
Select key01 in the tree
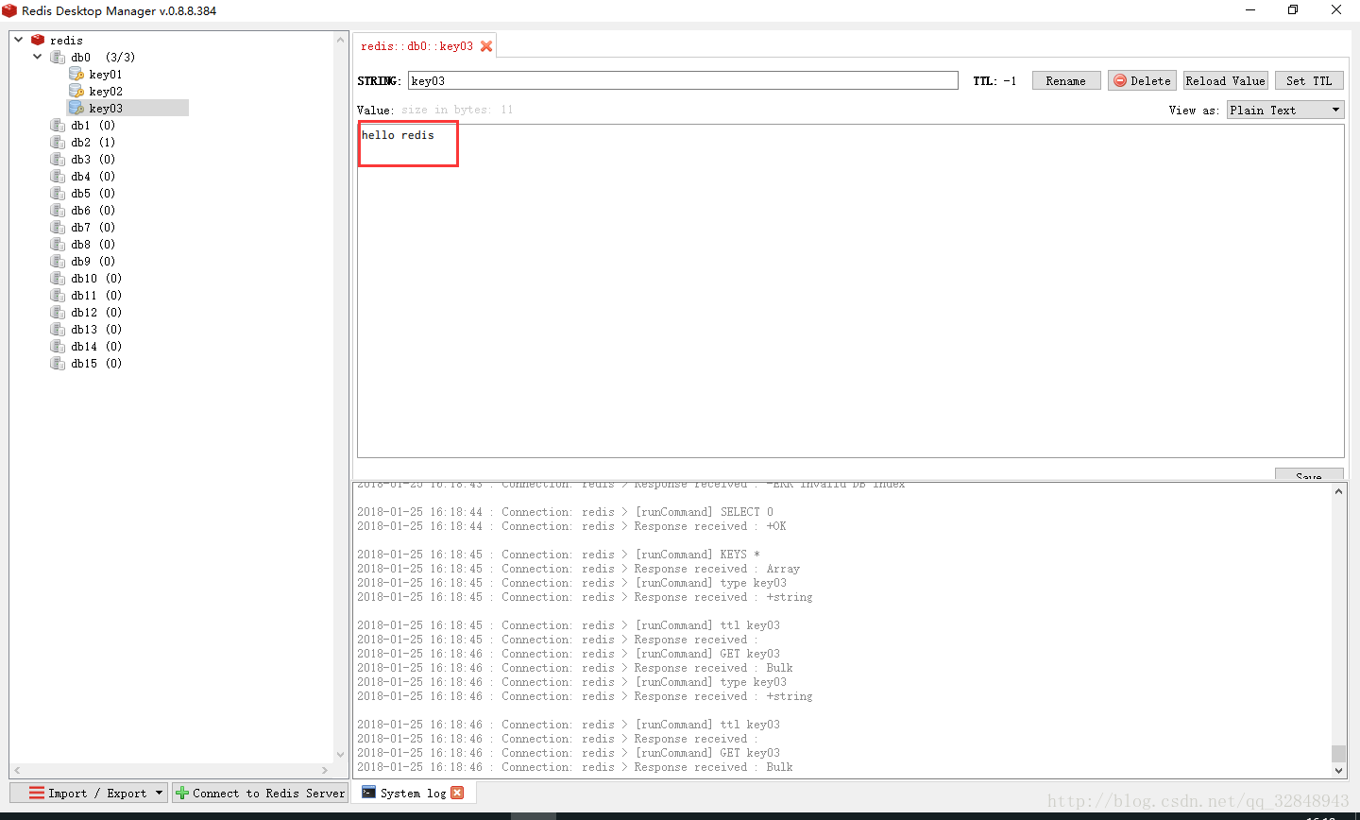[106, 74]
